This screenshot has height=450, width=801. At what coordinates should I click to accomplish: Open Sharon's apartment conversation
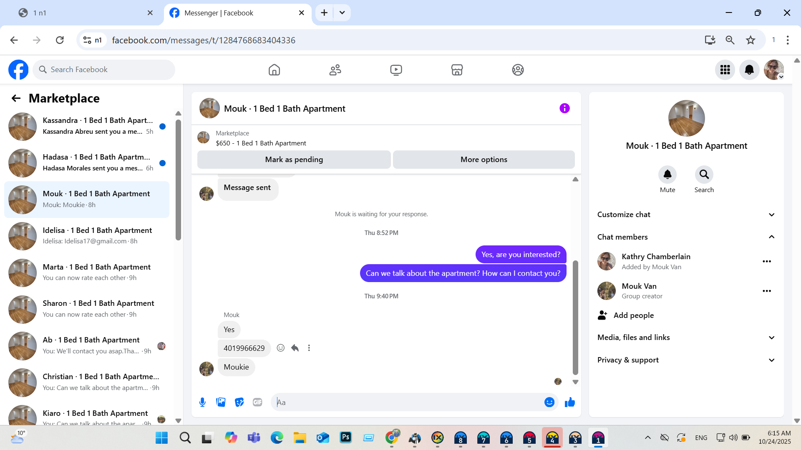(87, 309)
